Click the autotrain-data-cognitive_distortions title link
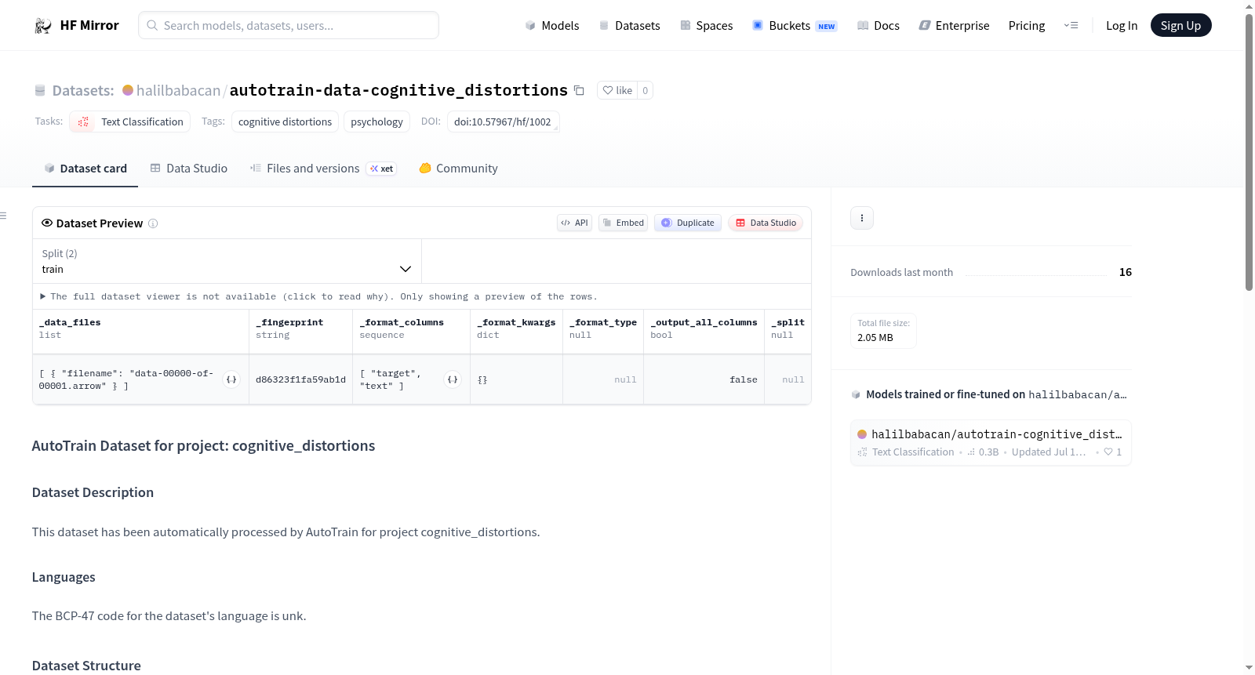The height and width of the screenshot is (675, 1255). click(x=398, y=90)
